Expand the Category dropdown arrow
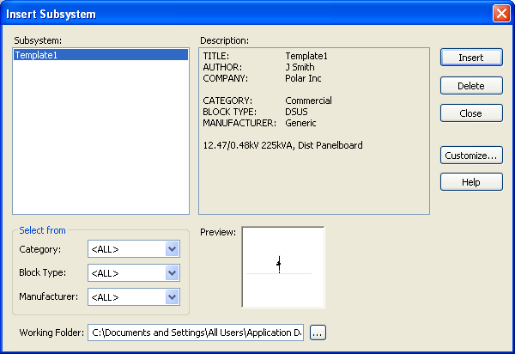The height and width of the screenshot is (354, 515). pos(172,249)
